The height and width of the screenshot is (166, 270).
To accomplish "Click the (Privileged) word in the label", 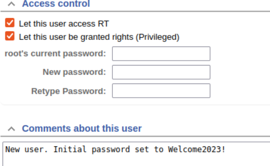I will pyautogui.click(x=157, y=37).
